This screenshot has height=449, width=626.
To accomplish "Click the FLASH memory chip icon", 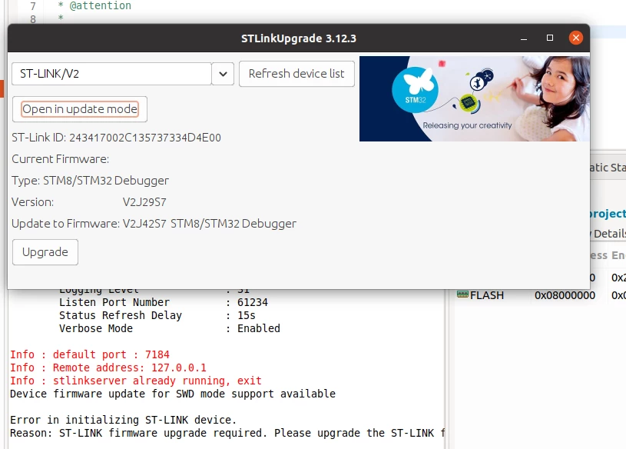I will click(x=462, y=294).
